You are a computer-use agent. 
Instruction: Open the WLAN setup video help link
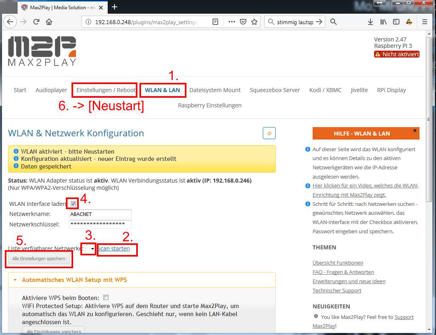coord(365,190)
